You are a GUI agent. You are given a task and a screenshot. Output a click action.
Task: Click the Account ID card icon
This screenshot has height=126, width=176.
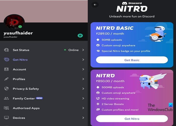tap(6, 69)
